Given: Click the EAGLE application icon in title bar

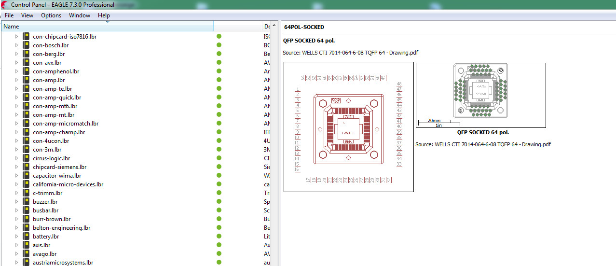Looking at the screenshot, I should pyautogui.click(x=4, y=5).
